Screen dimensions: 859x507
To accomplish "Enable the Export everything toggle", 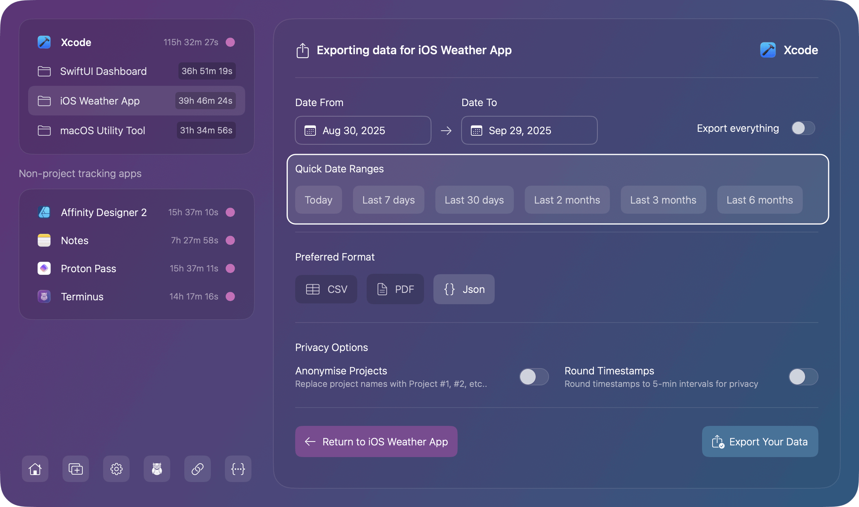I will point(802,128).
